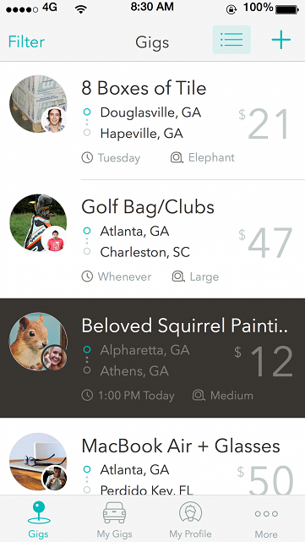Toggle the list view icon

coord(231,40)
